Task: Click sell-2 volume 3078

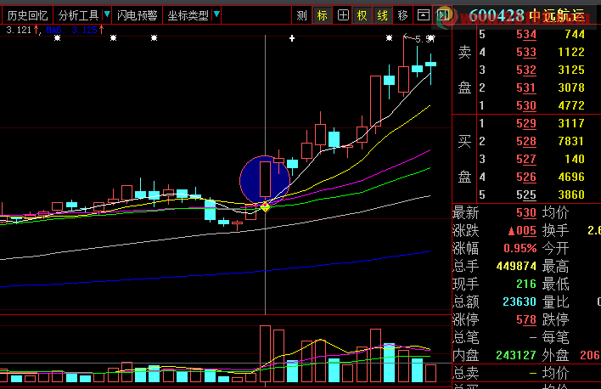Action: point(571,87)
